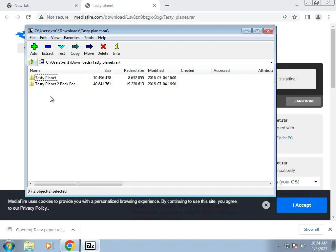Show hidden system tray icons
This screenshot has width=336, height=252.
279,246
